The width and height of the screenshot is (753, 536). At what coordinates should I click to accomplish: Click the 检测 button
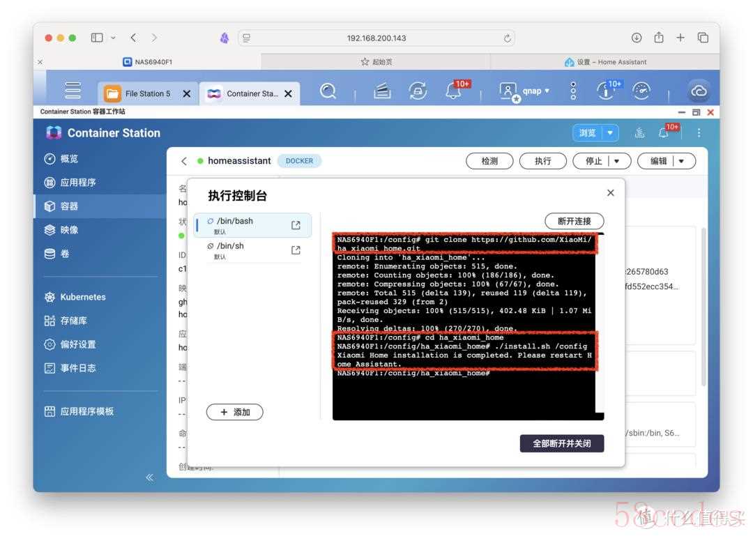[489, 162]
